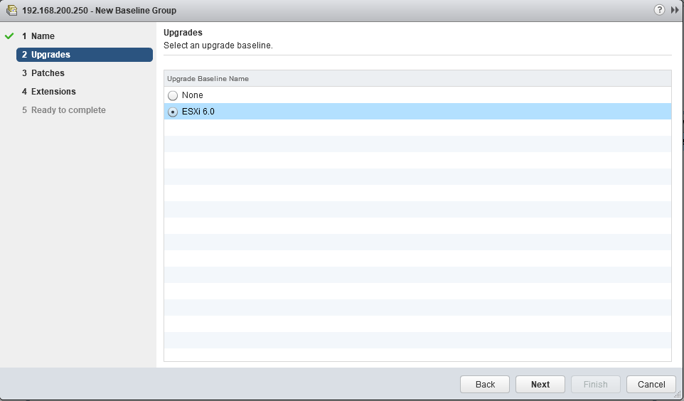Click the Finish button

click(595, 384)
